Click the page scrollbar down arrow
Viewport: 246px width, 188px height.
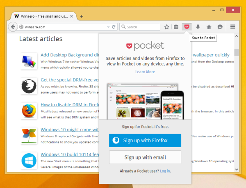(237, 169)
